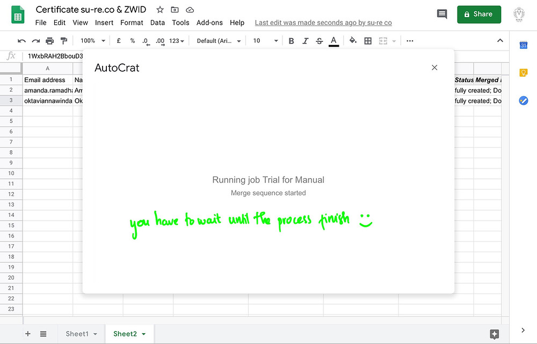Format as currency (£)
Viewport: 537px width, 344px height.
click(x=119, y=41)
